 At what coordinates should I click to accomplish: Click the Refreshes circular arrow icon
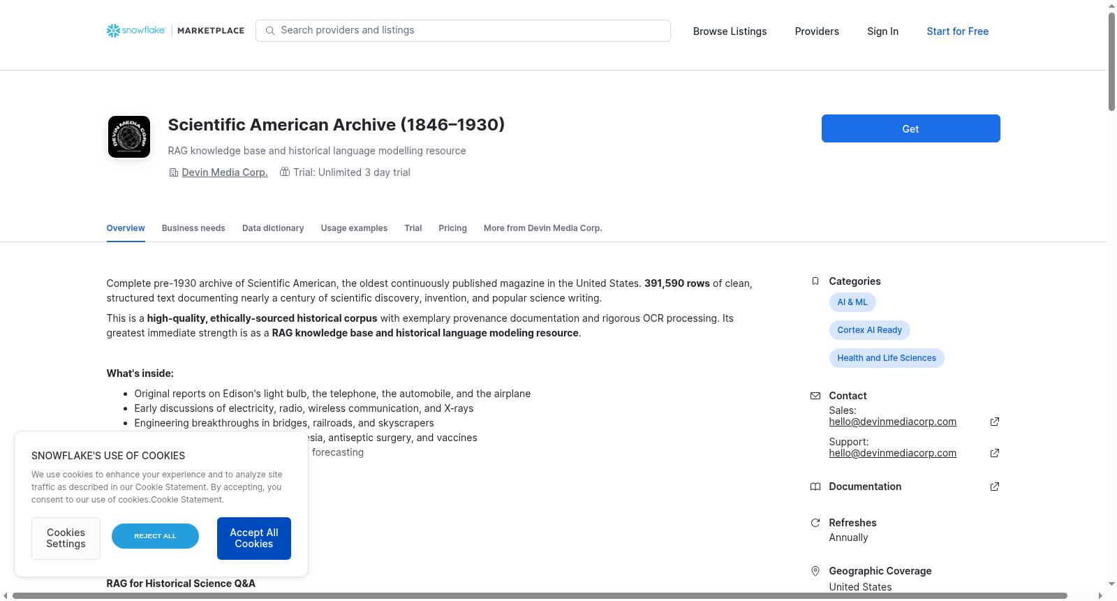pos(815,523)
